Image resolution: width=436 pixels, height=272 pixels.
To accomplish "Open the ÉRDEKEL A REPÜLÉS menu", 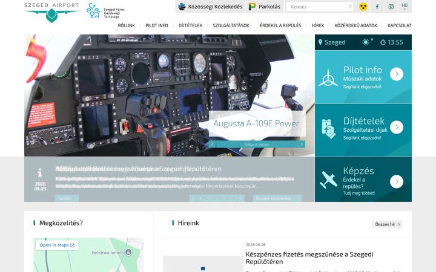I will (280, 25).
